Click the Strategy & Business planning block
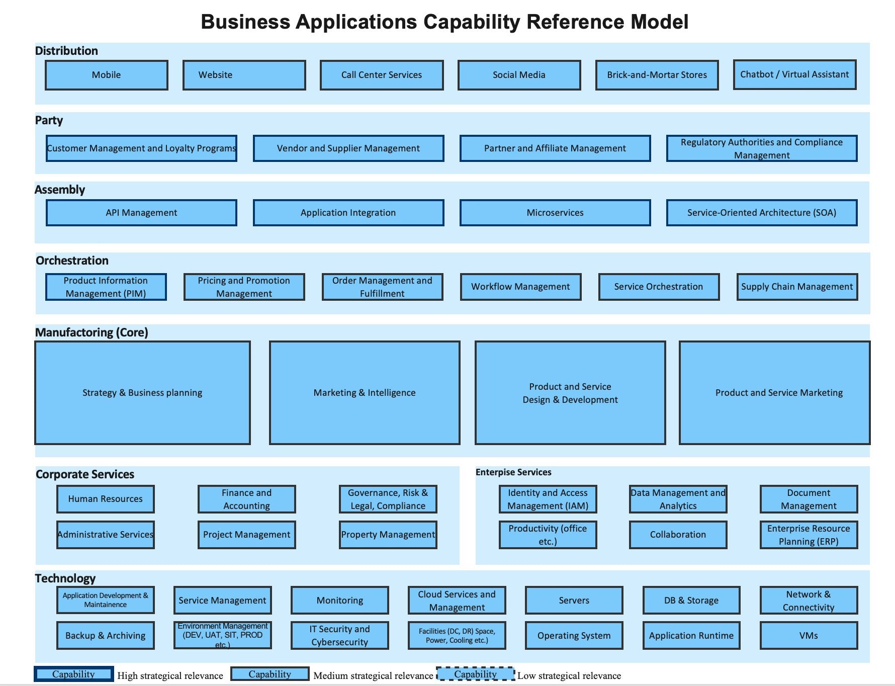 142,393
